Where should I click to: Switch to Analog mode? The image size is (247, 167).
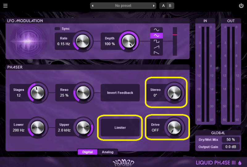click(107, 152)
